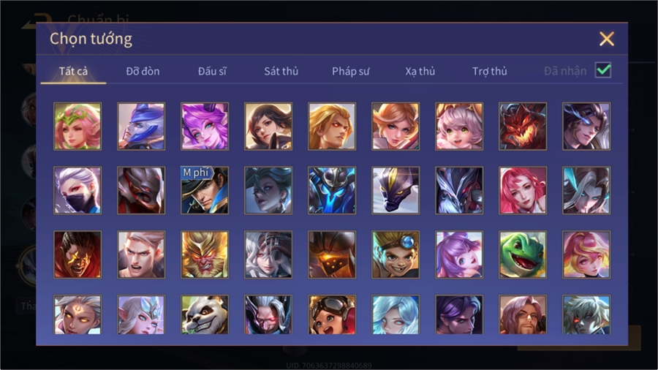The height and width of the screenshot is (370, 658).
Task: Select the red horned demon hero
Action: [523, 127]
